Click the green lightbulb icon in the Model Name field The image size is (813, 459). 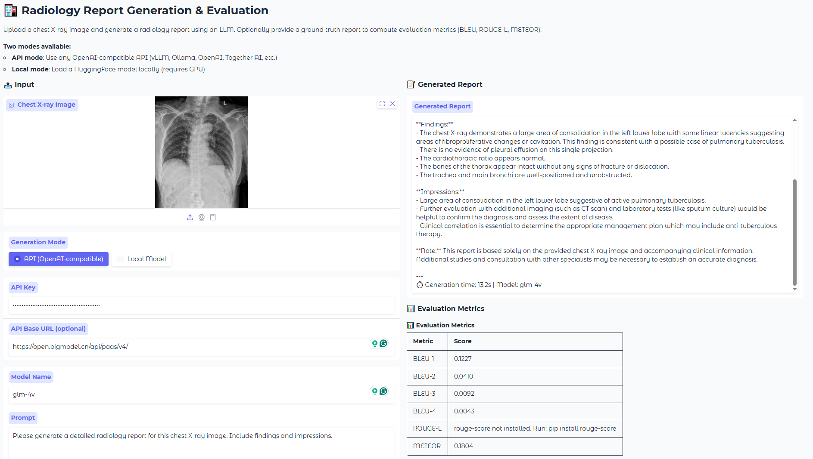375,391
